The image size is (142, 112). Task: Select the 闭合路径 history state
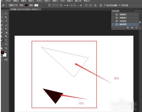click(x=125, y=21)
